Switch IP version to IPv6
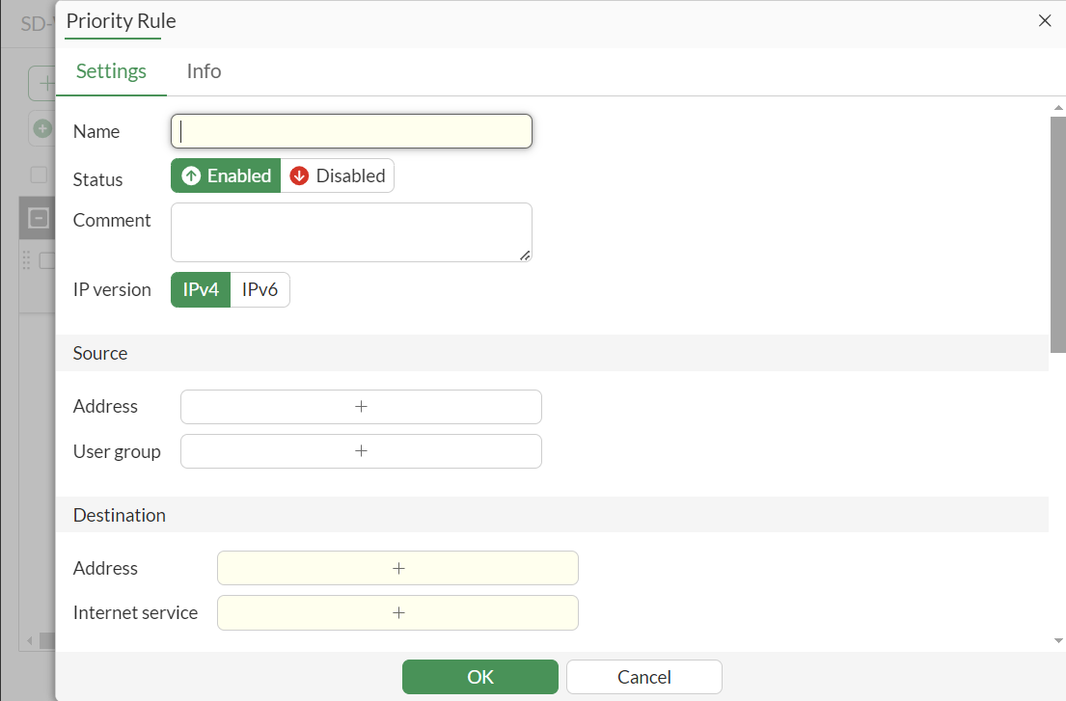Screen dimensions: 1066x701 [x=260, y=290]
